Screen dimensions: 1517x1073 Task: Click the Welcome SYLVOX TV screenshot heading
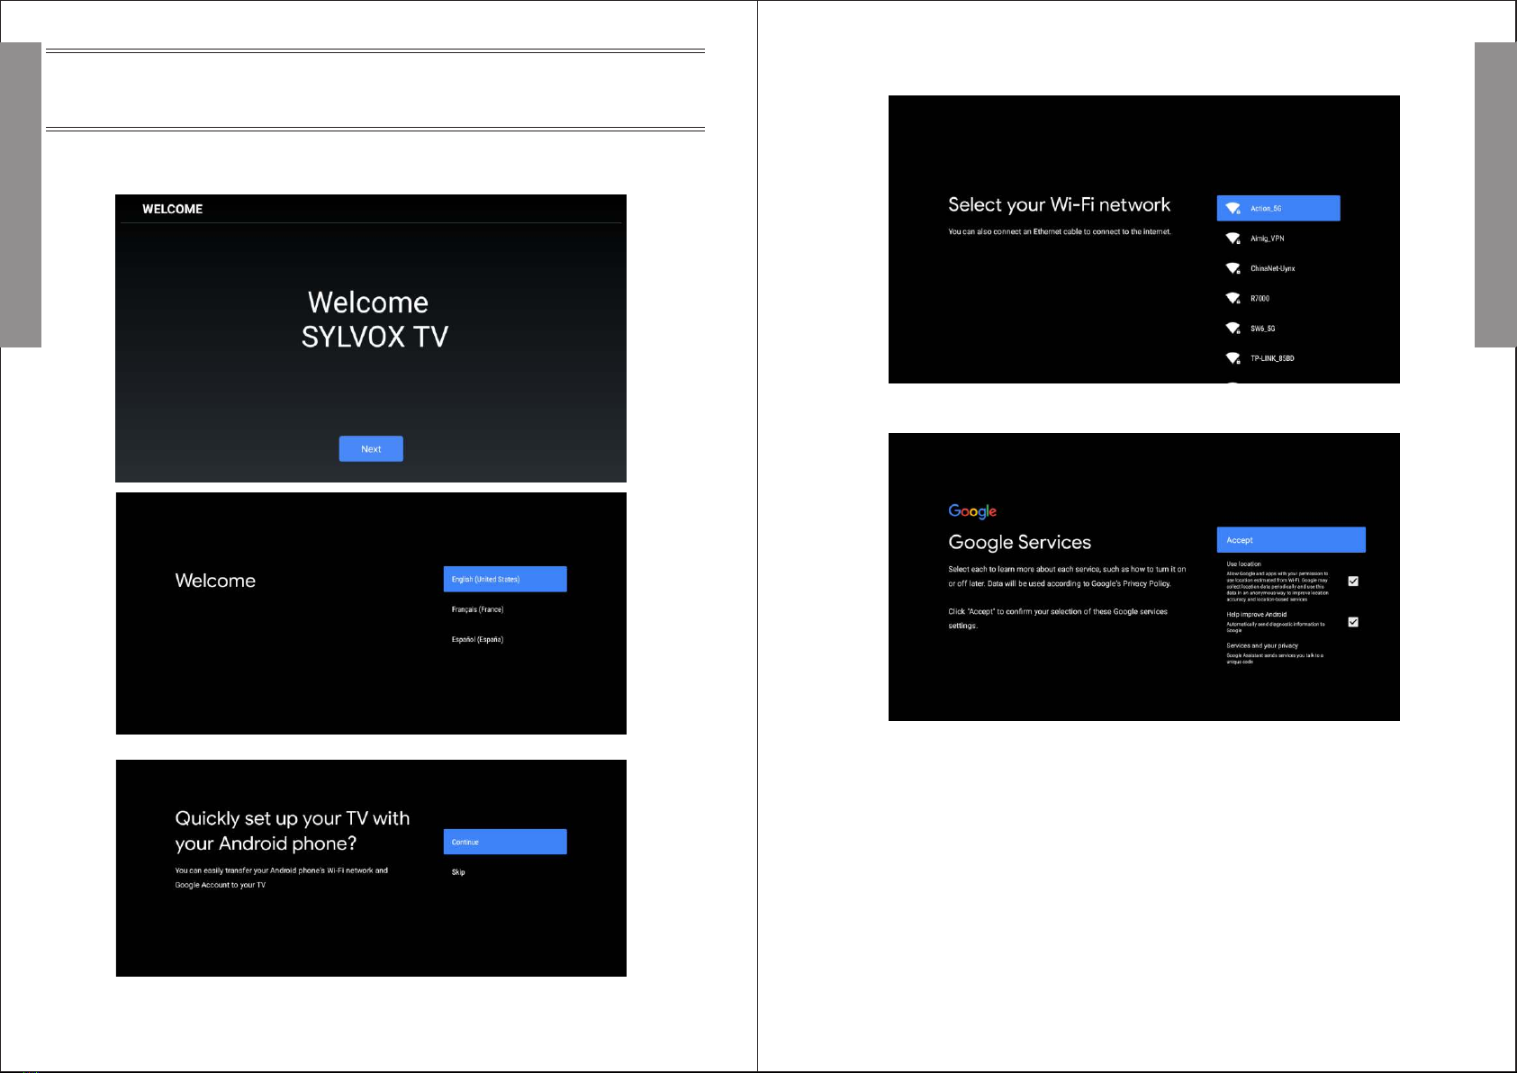click(374, 320)
